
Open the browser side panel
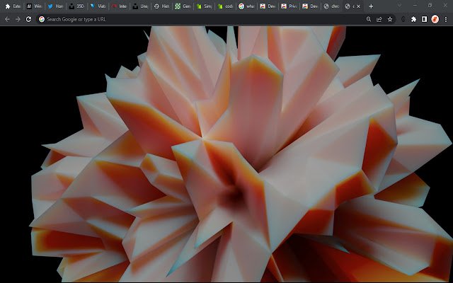coord(424,19)
